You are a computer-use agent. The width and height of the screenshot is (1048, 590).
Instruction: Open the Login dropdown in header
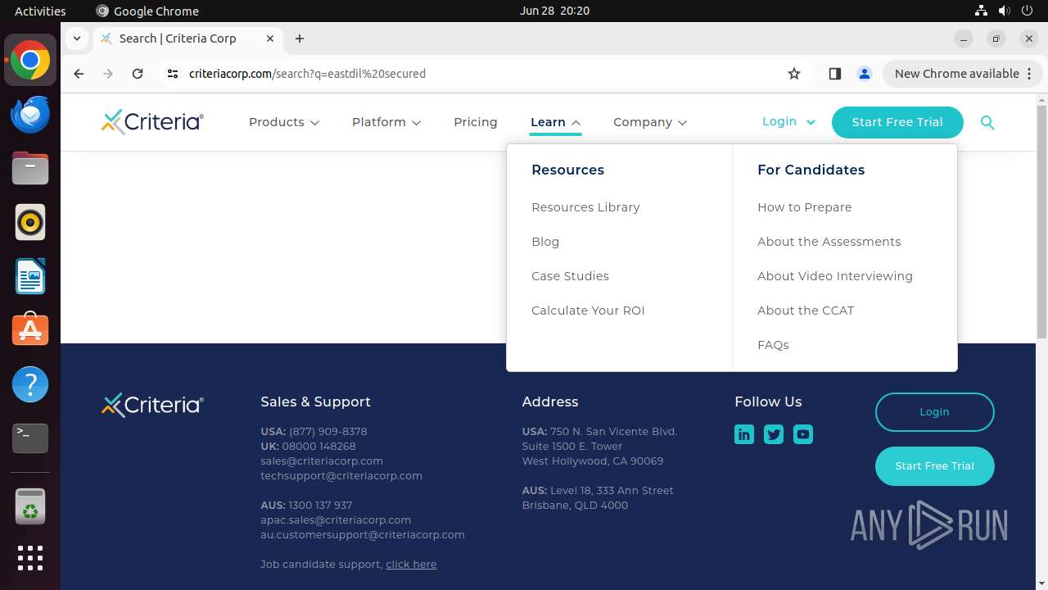point(788,121)
